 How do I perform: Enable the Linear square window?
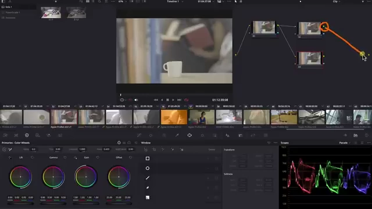(148, 158)
